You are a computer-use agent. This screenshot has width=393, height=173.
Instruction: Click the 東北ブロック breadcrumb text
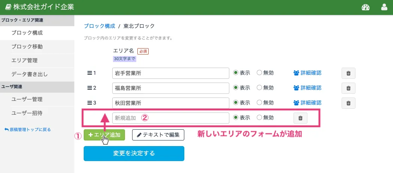coord(139,26)
